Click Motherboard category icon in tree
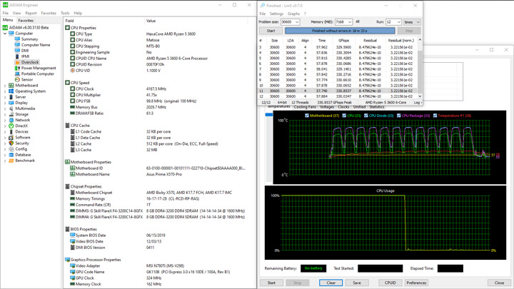 pyautogui.click(x=11, y=85)
